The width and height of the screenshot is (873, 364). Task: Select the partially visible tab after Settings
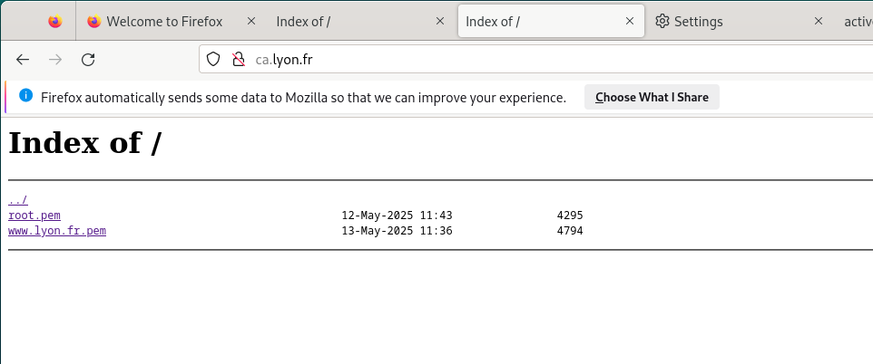[x=858, y=21]
